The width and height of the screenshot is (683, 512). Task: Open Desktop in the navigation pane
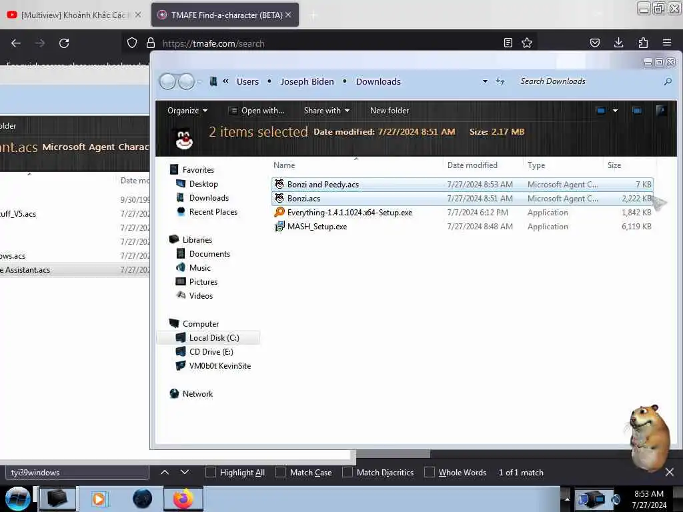[x=203, y=184]
